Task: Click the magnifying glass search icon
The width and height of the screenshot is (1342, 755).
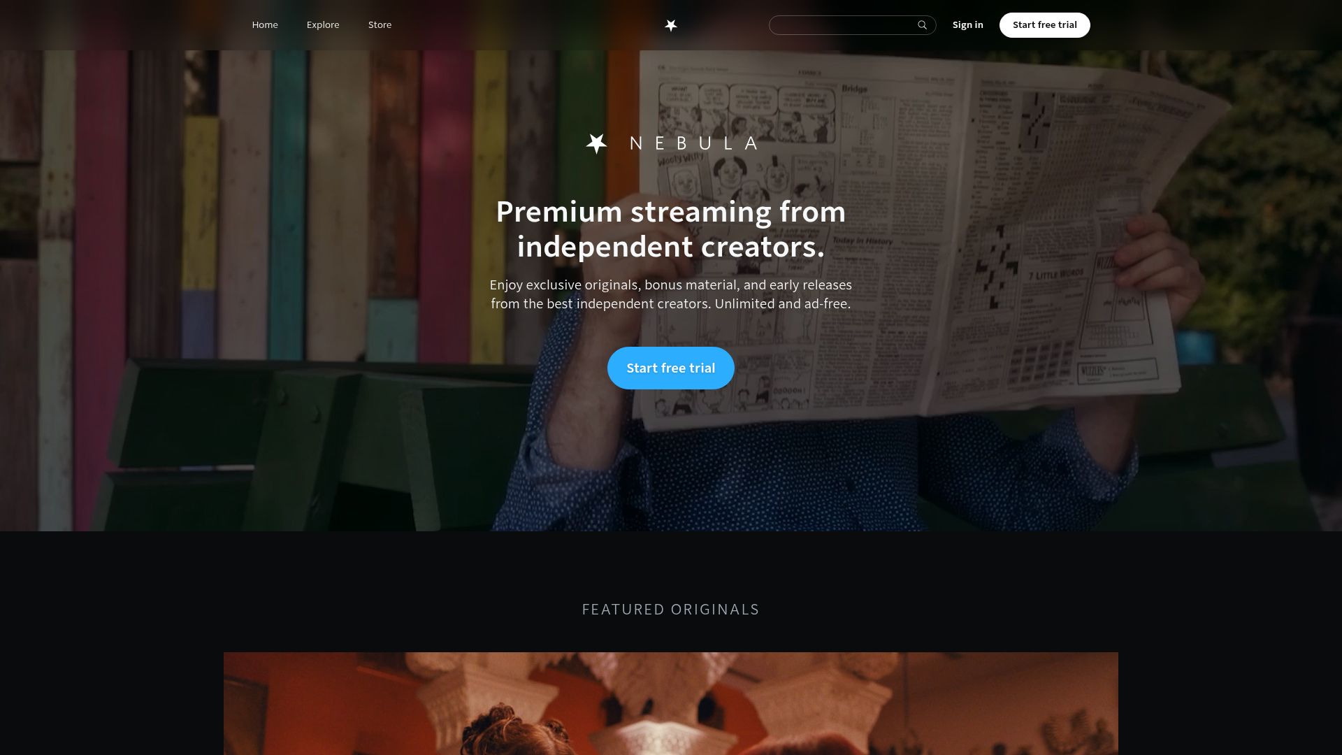Action: [x=922, y=25]
